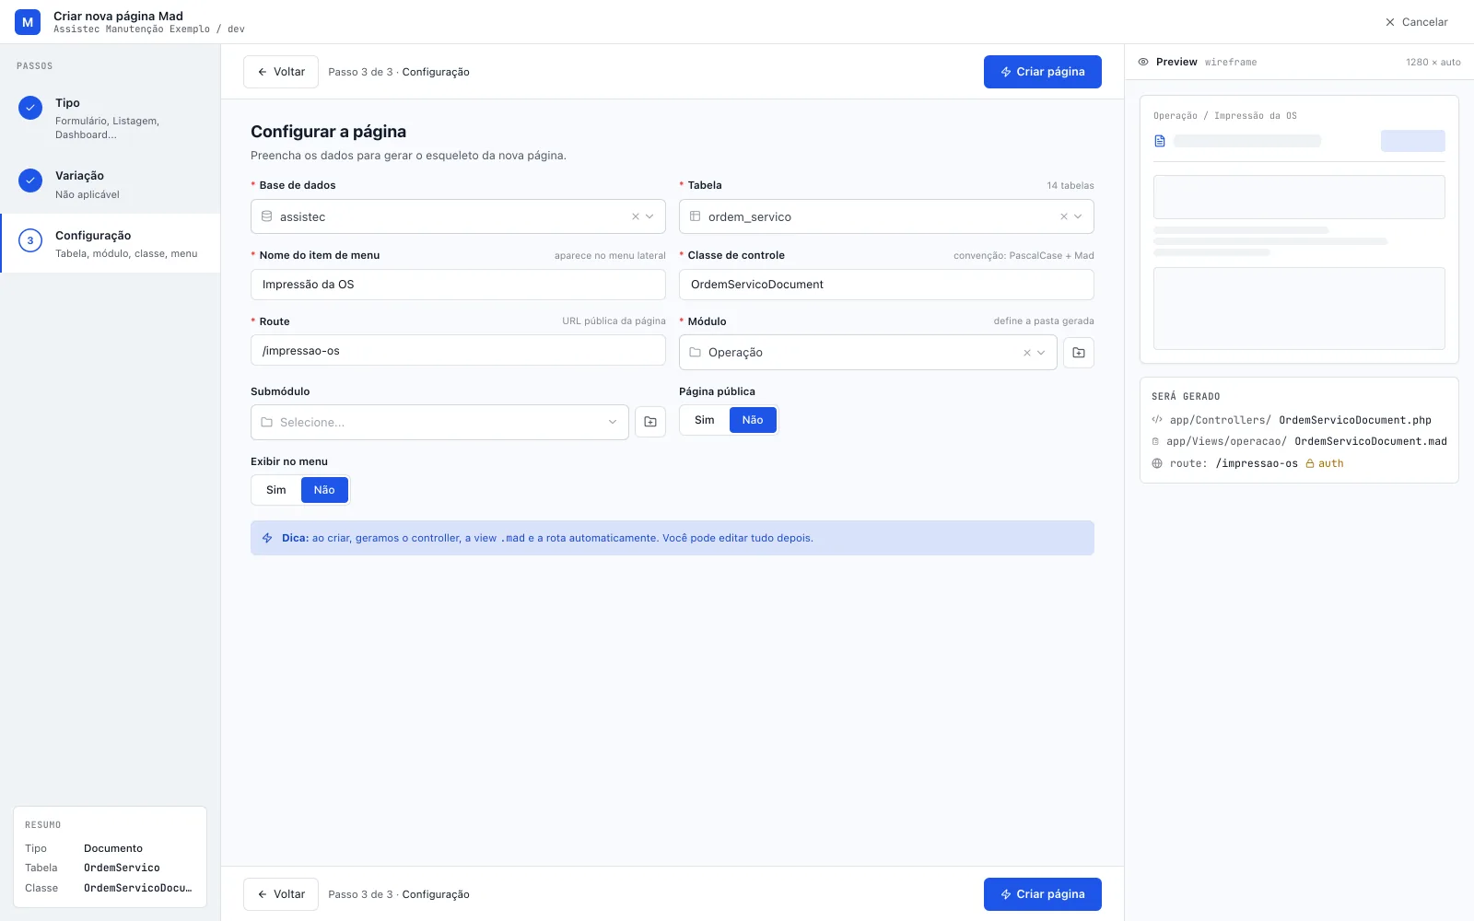
Task: Click the Route input field
Action: 458,351
